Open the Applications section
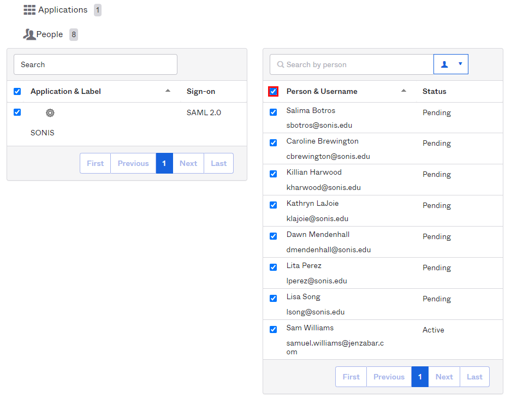511x398 pixels. 62,10
